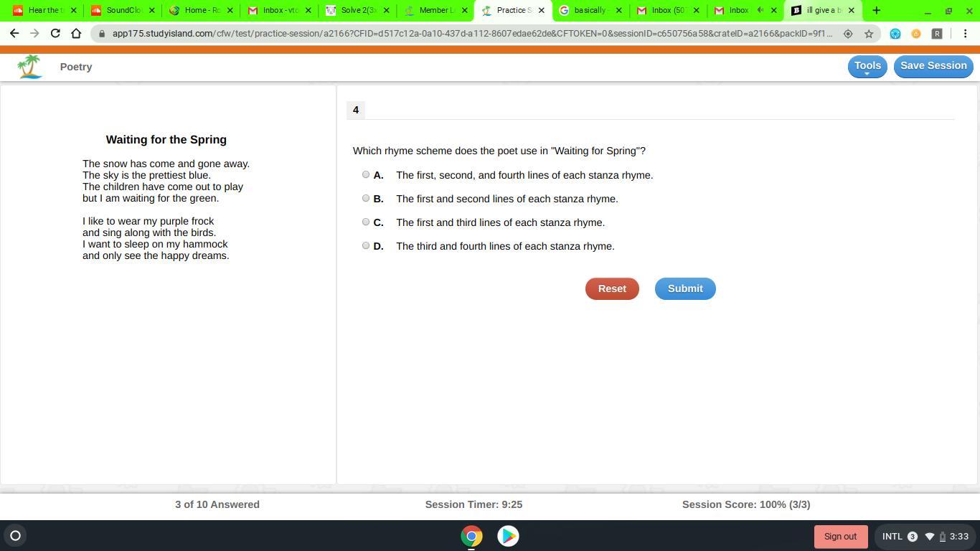Switch to the basically Google search tab

(590, 10)
